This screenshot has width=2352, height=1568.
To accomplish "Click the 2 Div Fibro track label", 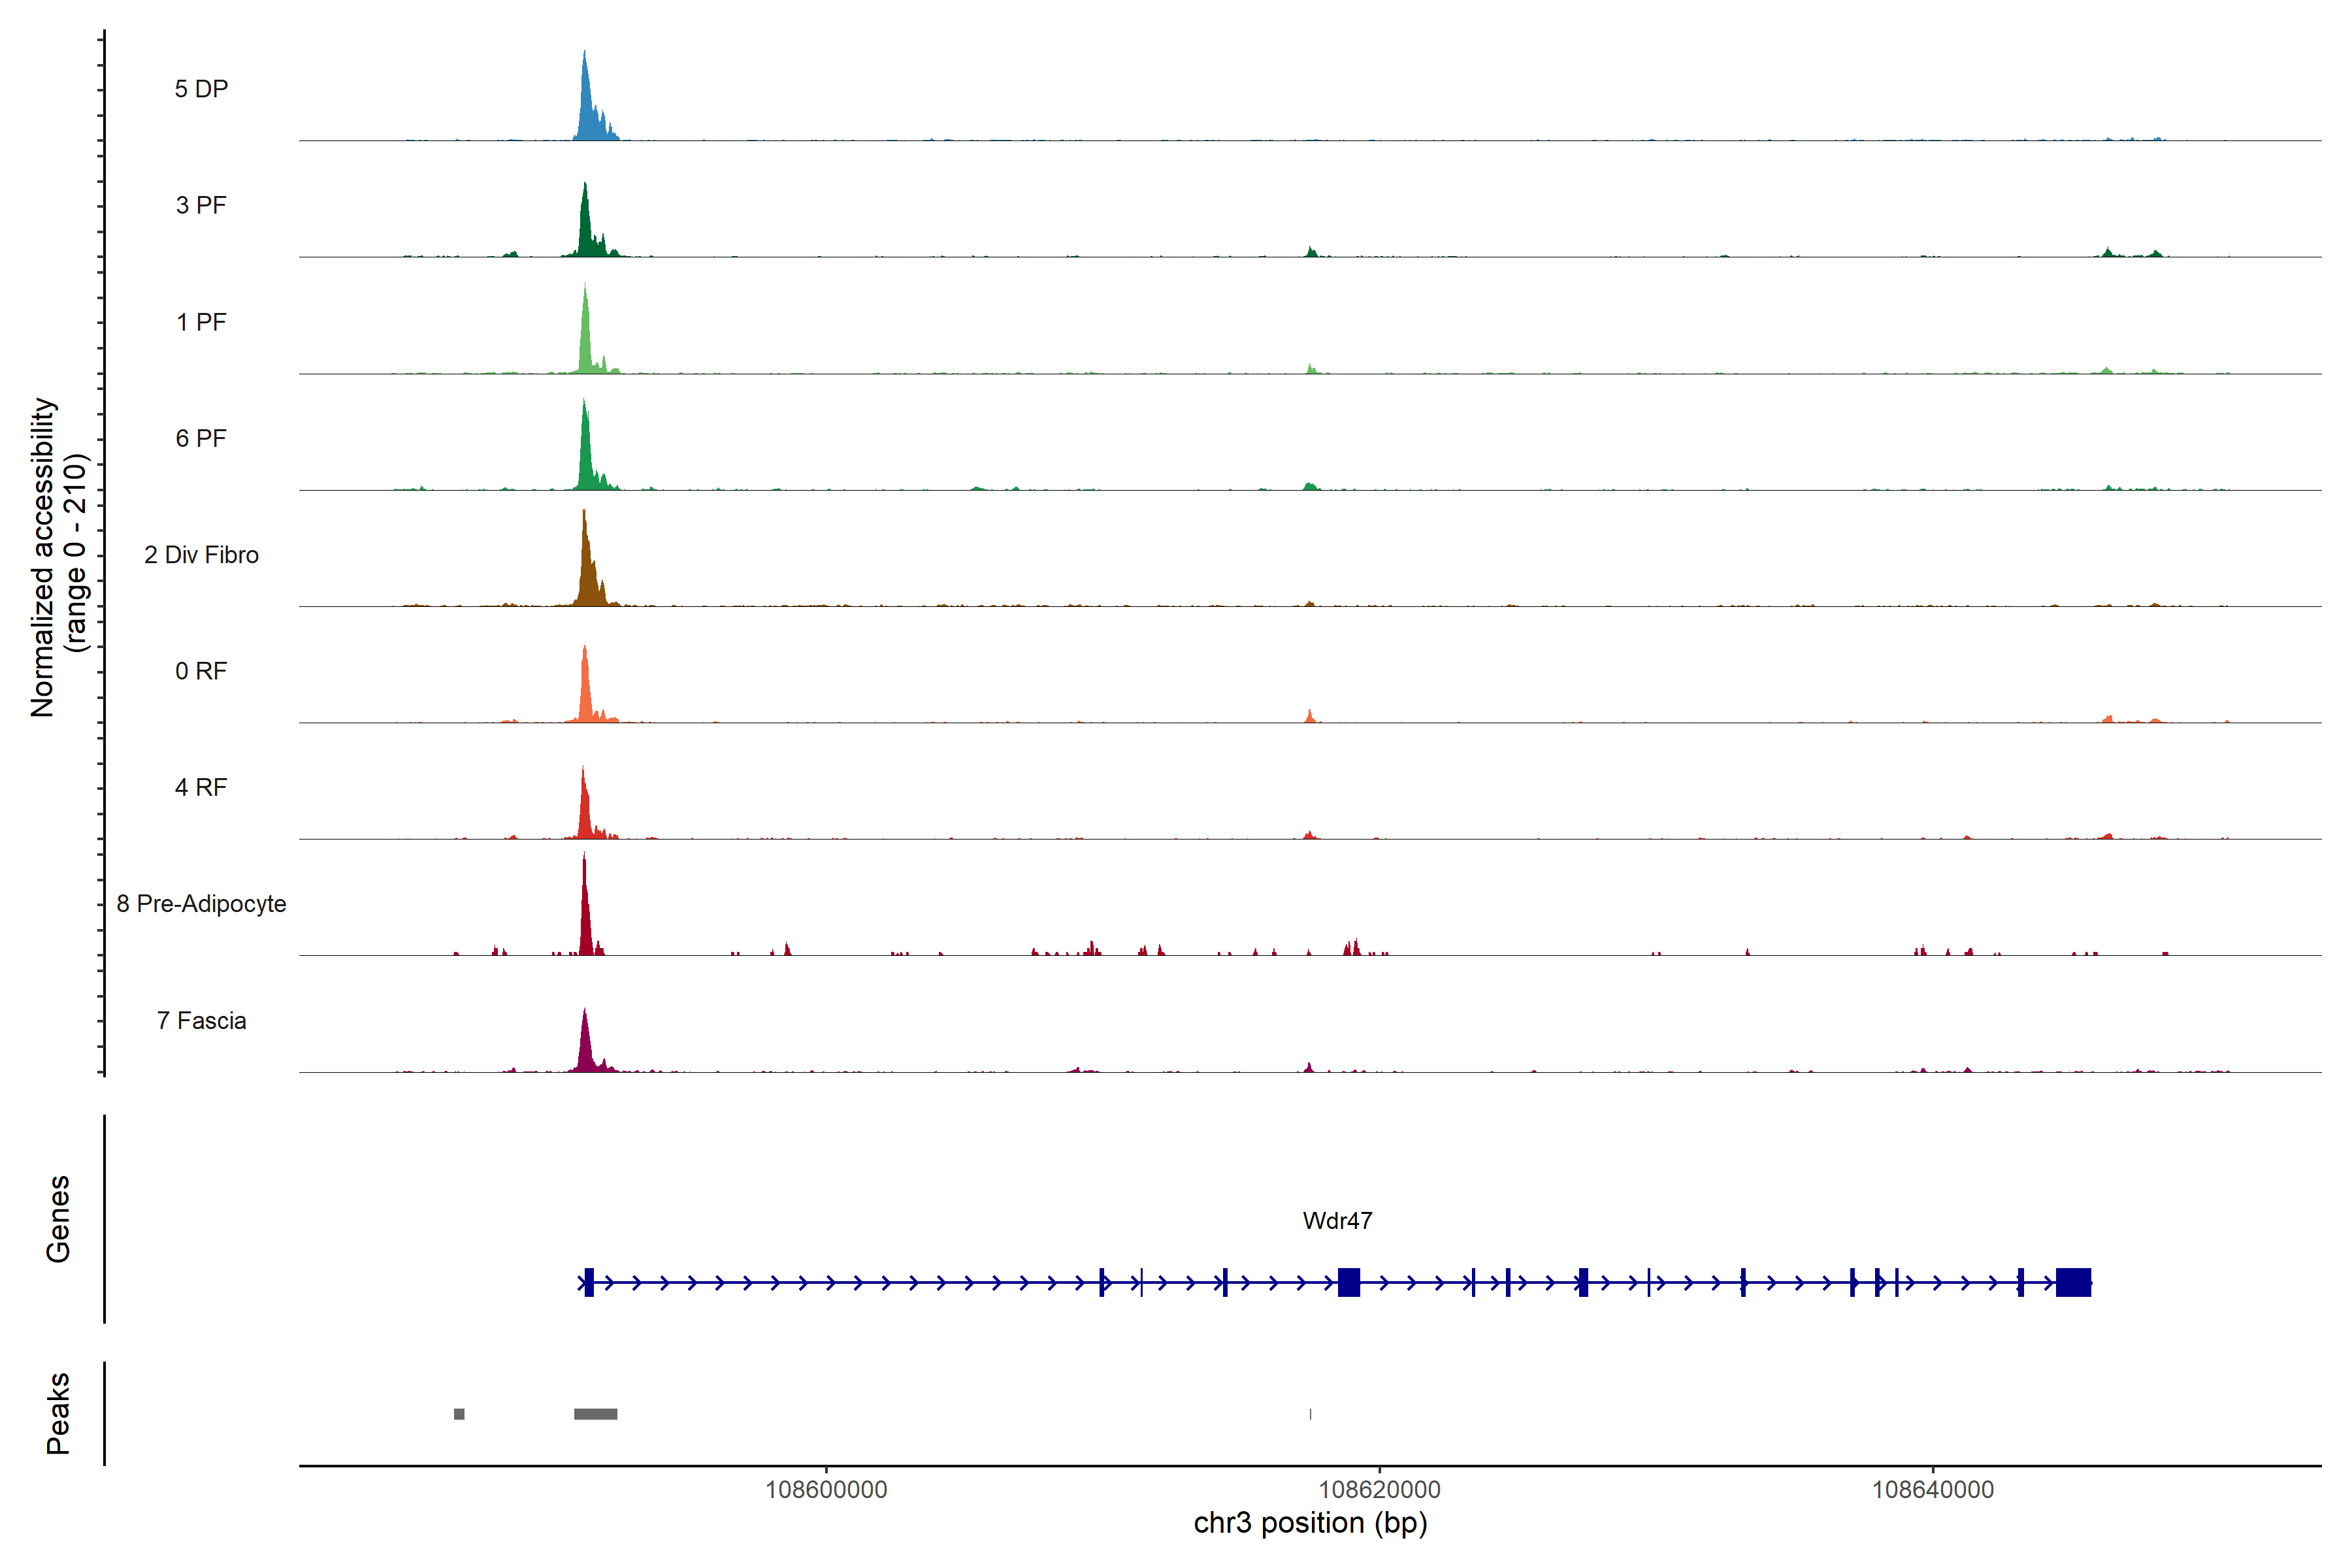I will (x=201, y=554).
